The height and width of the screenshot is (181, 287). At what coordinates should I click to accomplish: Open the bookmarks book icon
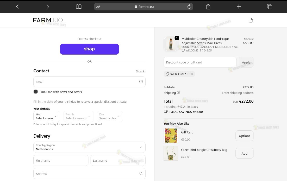click(79, 7)
